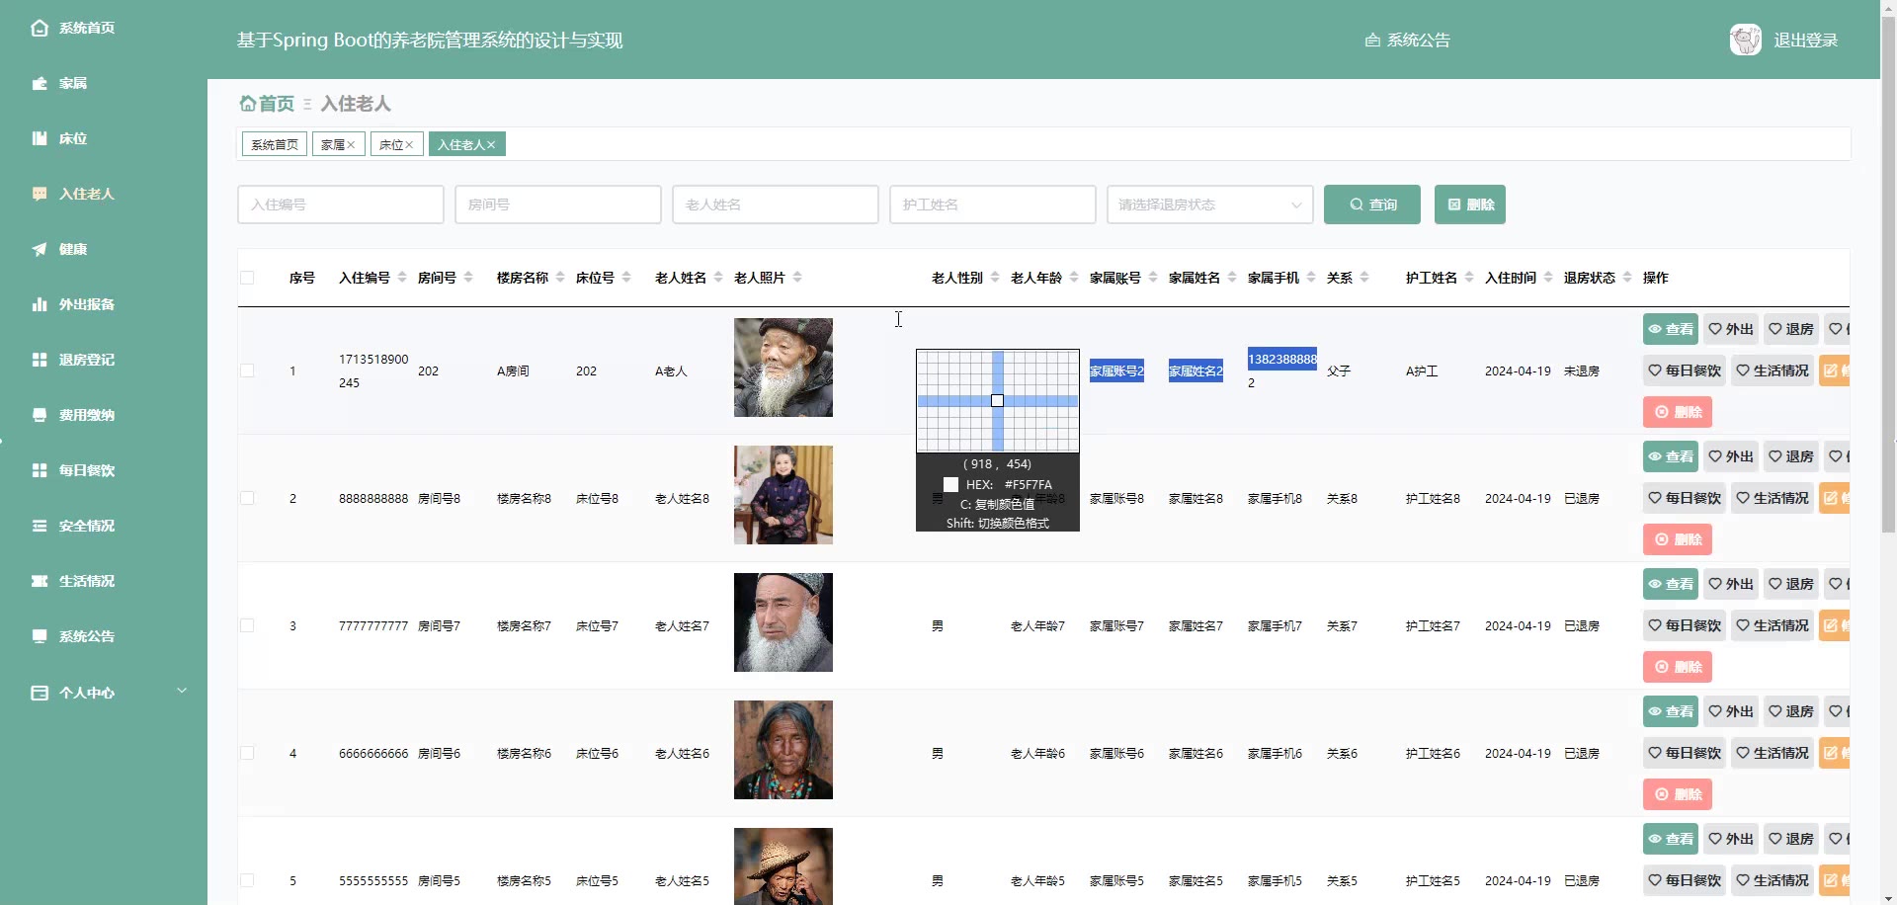Sort by 房间号 column arrows
The image size is (1897, 905).
coord(468,278)
